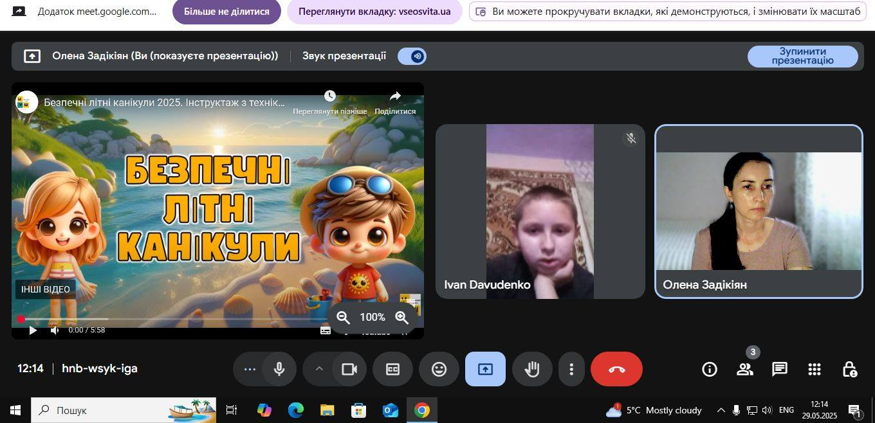Launch Copilot from the taskbar
The image size is (875, 423).
[x=264, y=410]
